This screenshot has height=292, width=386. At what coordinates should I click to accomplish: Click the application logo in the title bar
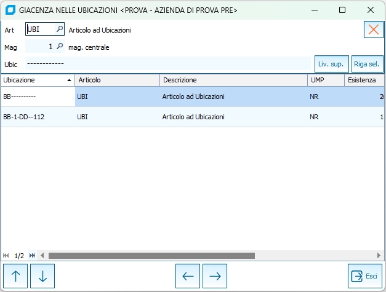(x=10, y=10)
